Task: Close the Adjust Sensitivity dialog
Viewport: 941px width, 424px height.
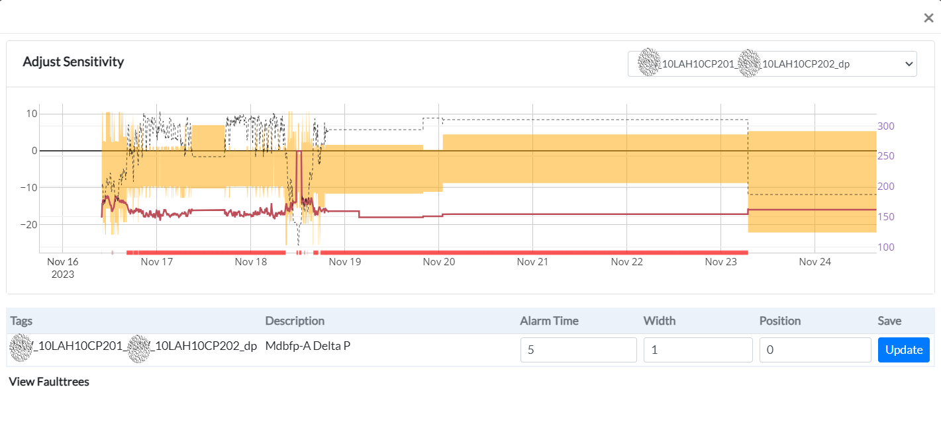Action: pyautogui.click(x=928, y=18)
